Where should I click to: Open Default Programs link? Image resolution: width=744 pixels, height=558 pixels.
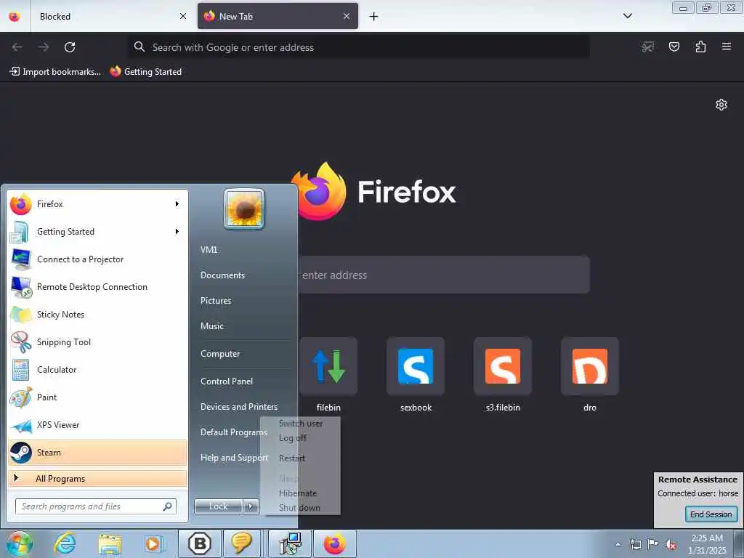tap(234, 432)
